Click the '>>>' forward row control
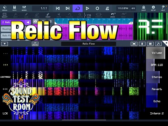Screen dimensions: 168x126 (6, 65)
